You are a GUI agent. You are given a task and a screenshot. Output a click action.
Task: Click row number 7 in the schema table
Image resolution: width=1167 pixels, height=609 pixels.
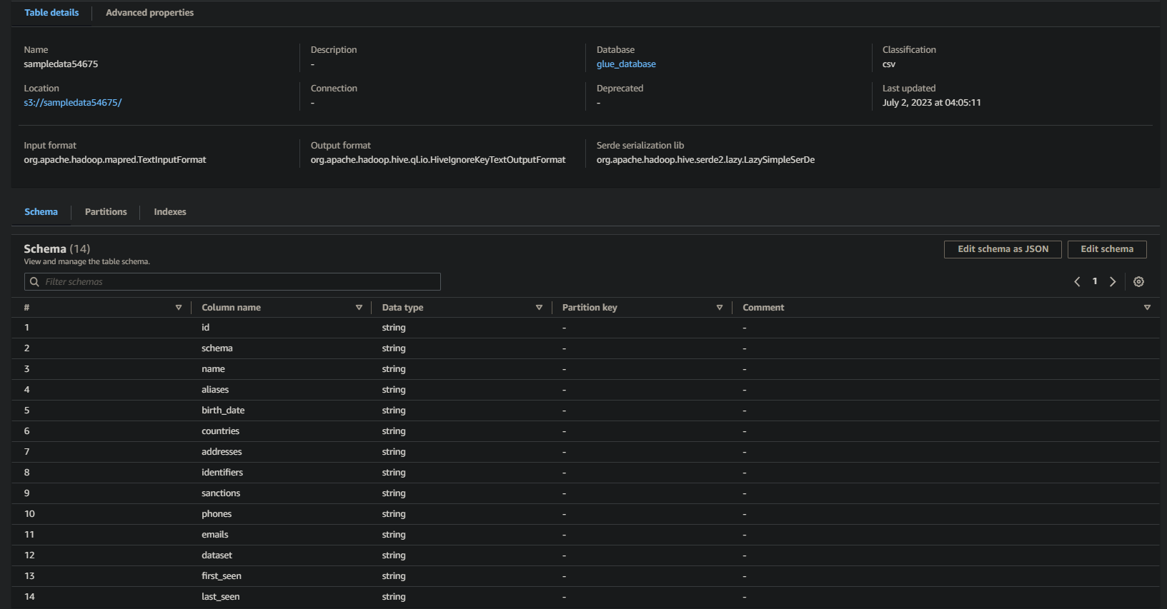(27, 452)
